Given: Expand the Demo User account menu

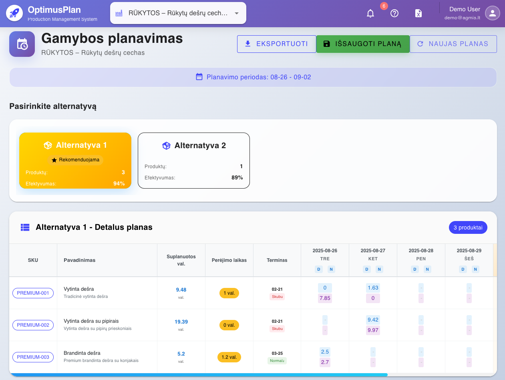Looking at the screenshot, I should [492, 13].
